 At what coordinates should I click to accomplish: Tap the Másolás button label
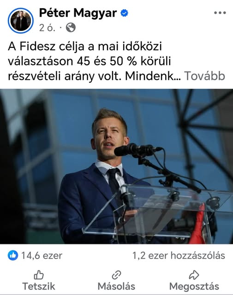click(x=116, y=286)
